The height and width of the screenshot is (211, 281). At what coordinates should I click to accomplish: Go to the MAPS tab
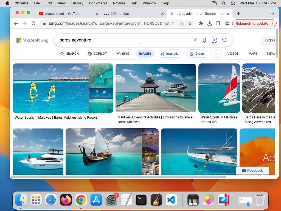click(253, 54)
